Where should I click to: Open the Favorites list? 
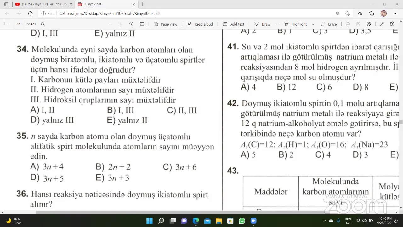pyautogui.click(x=360, y=13)
